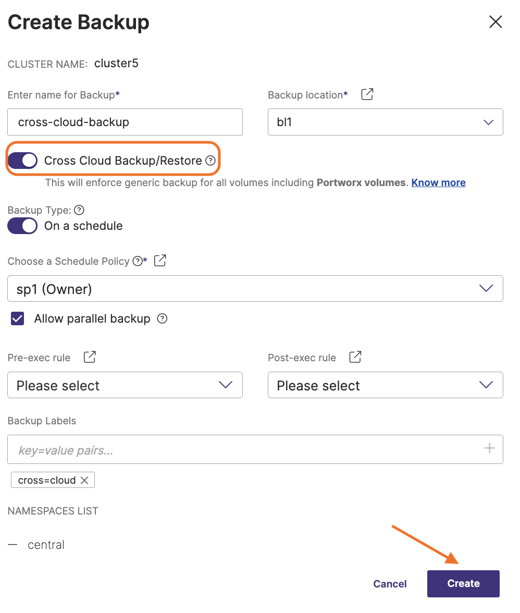The width and height of the screenshot is (520, 613).
Task: Open the Pre-exec rule dropdown
Action: tap(125, 385)
